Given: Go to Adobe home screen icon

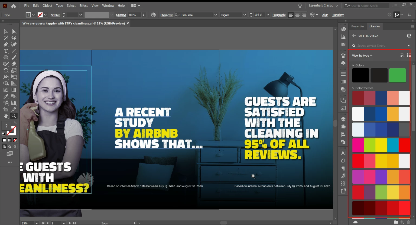Looking at the screenshot, I should click(x=14, y=6).
